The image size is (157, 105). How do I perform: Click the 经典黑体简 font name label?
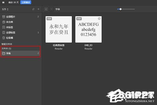tap(59, 45)
